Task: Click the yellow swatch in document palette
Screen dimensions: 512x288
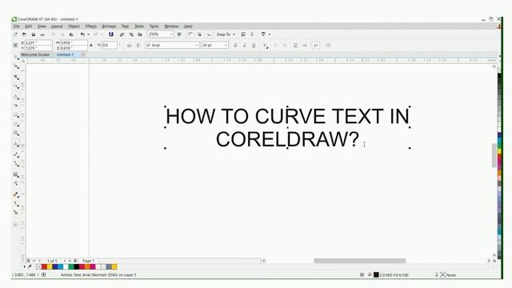Action: [50, 266]
